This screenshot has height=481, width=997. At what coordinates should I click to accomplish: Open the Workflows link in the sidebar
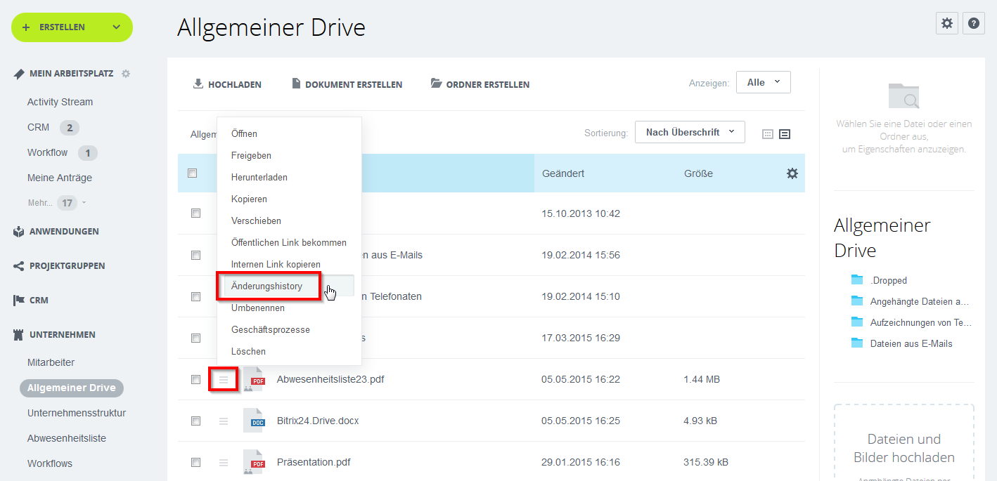click(49, 463)
